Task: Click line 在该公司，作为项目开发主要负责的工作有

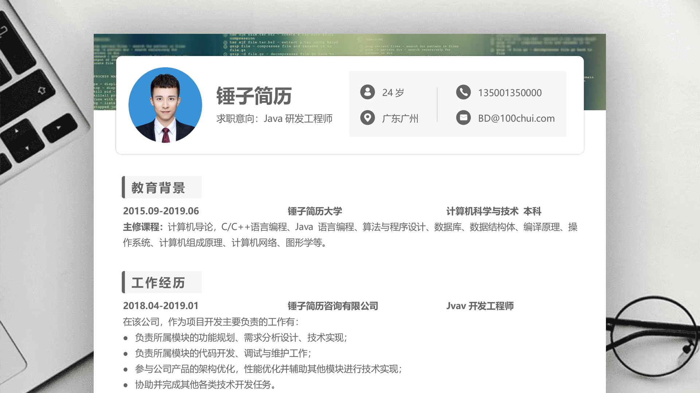Action: coord(211,322)
